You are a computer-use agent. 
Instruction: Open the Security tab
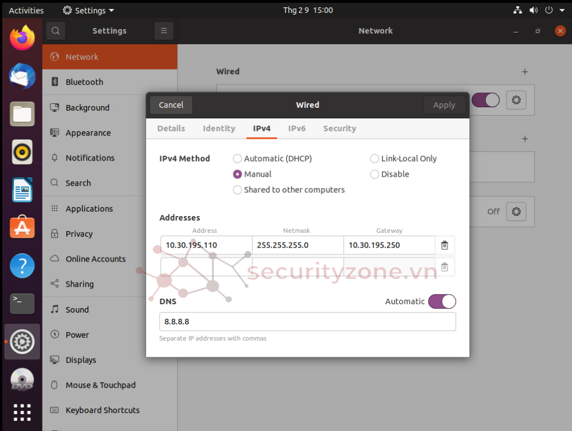tap(339, 129)
